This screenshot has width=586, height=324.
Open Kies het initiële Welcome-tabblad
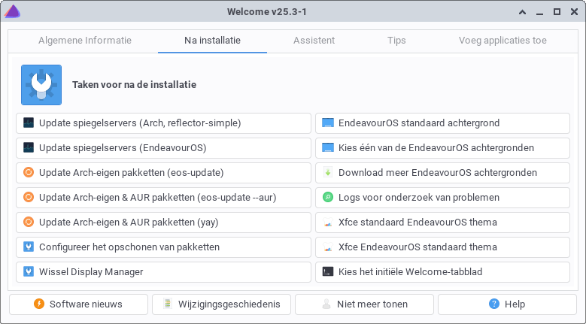pos(442,271)
